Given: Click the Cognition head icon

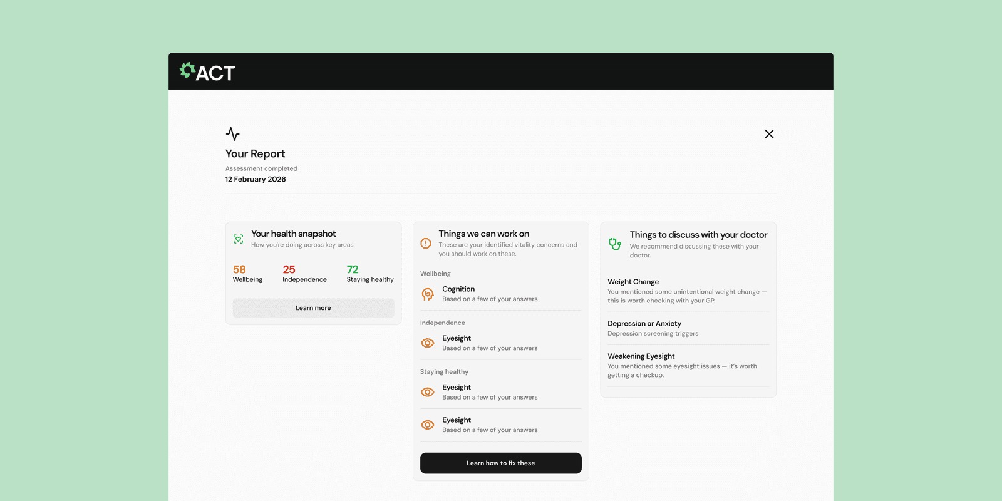Looking at the screenshot, I should point(428,294).
